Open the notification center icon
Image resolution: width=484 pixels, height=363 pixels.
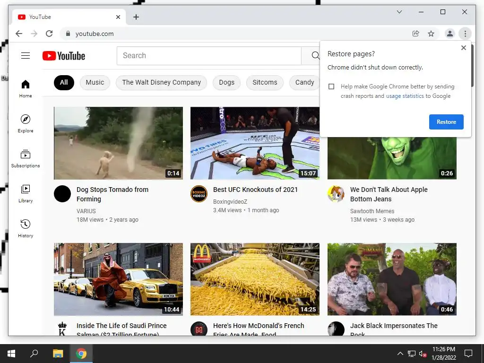pos(468,354)
